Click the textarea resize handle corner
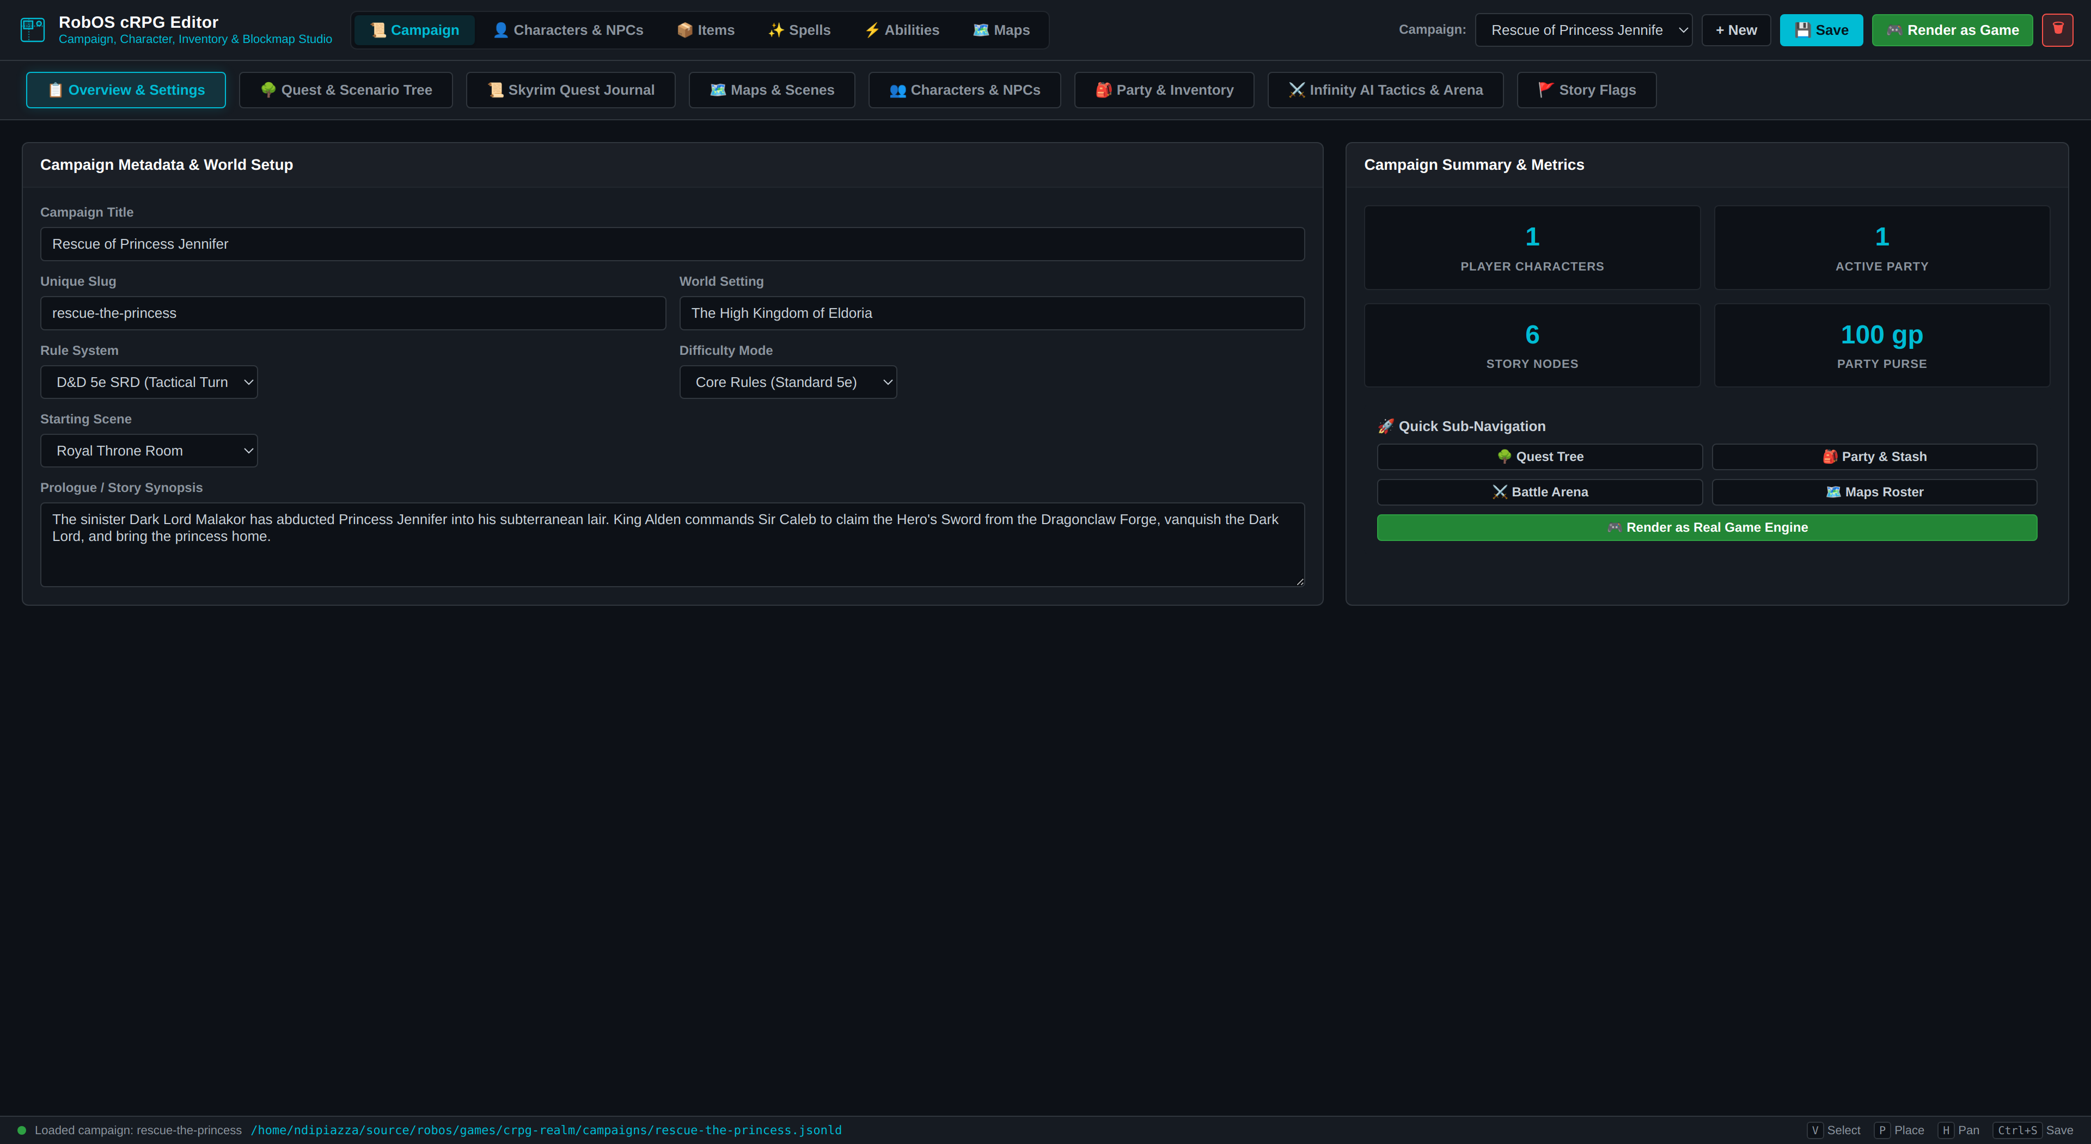This screenshot has width=2091, height=1144. (1300, 581)
